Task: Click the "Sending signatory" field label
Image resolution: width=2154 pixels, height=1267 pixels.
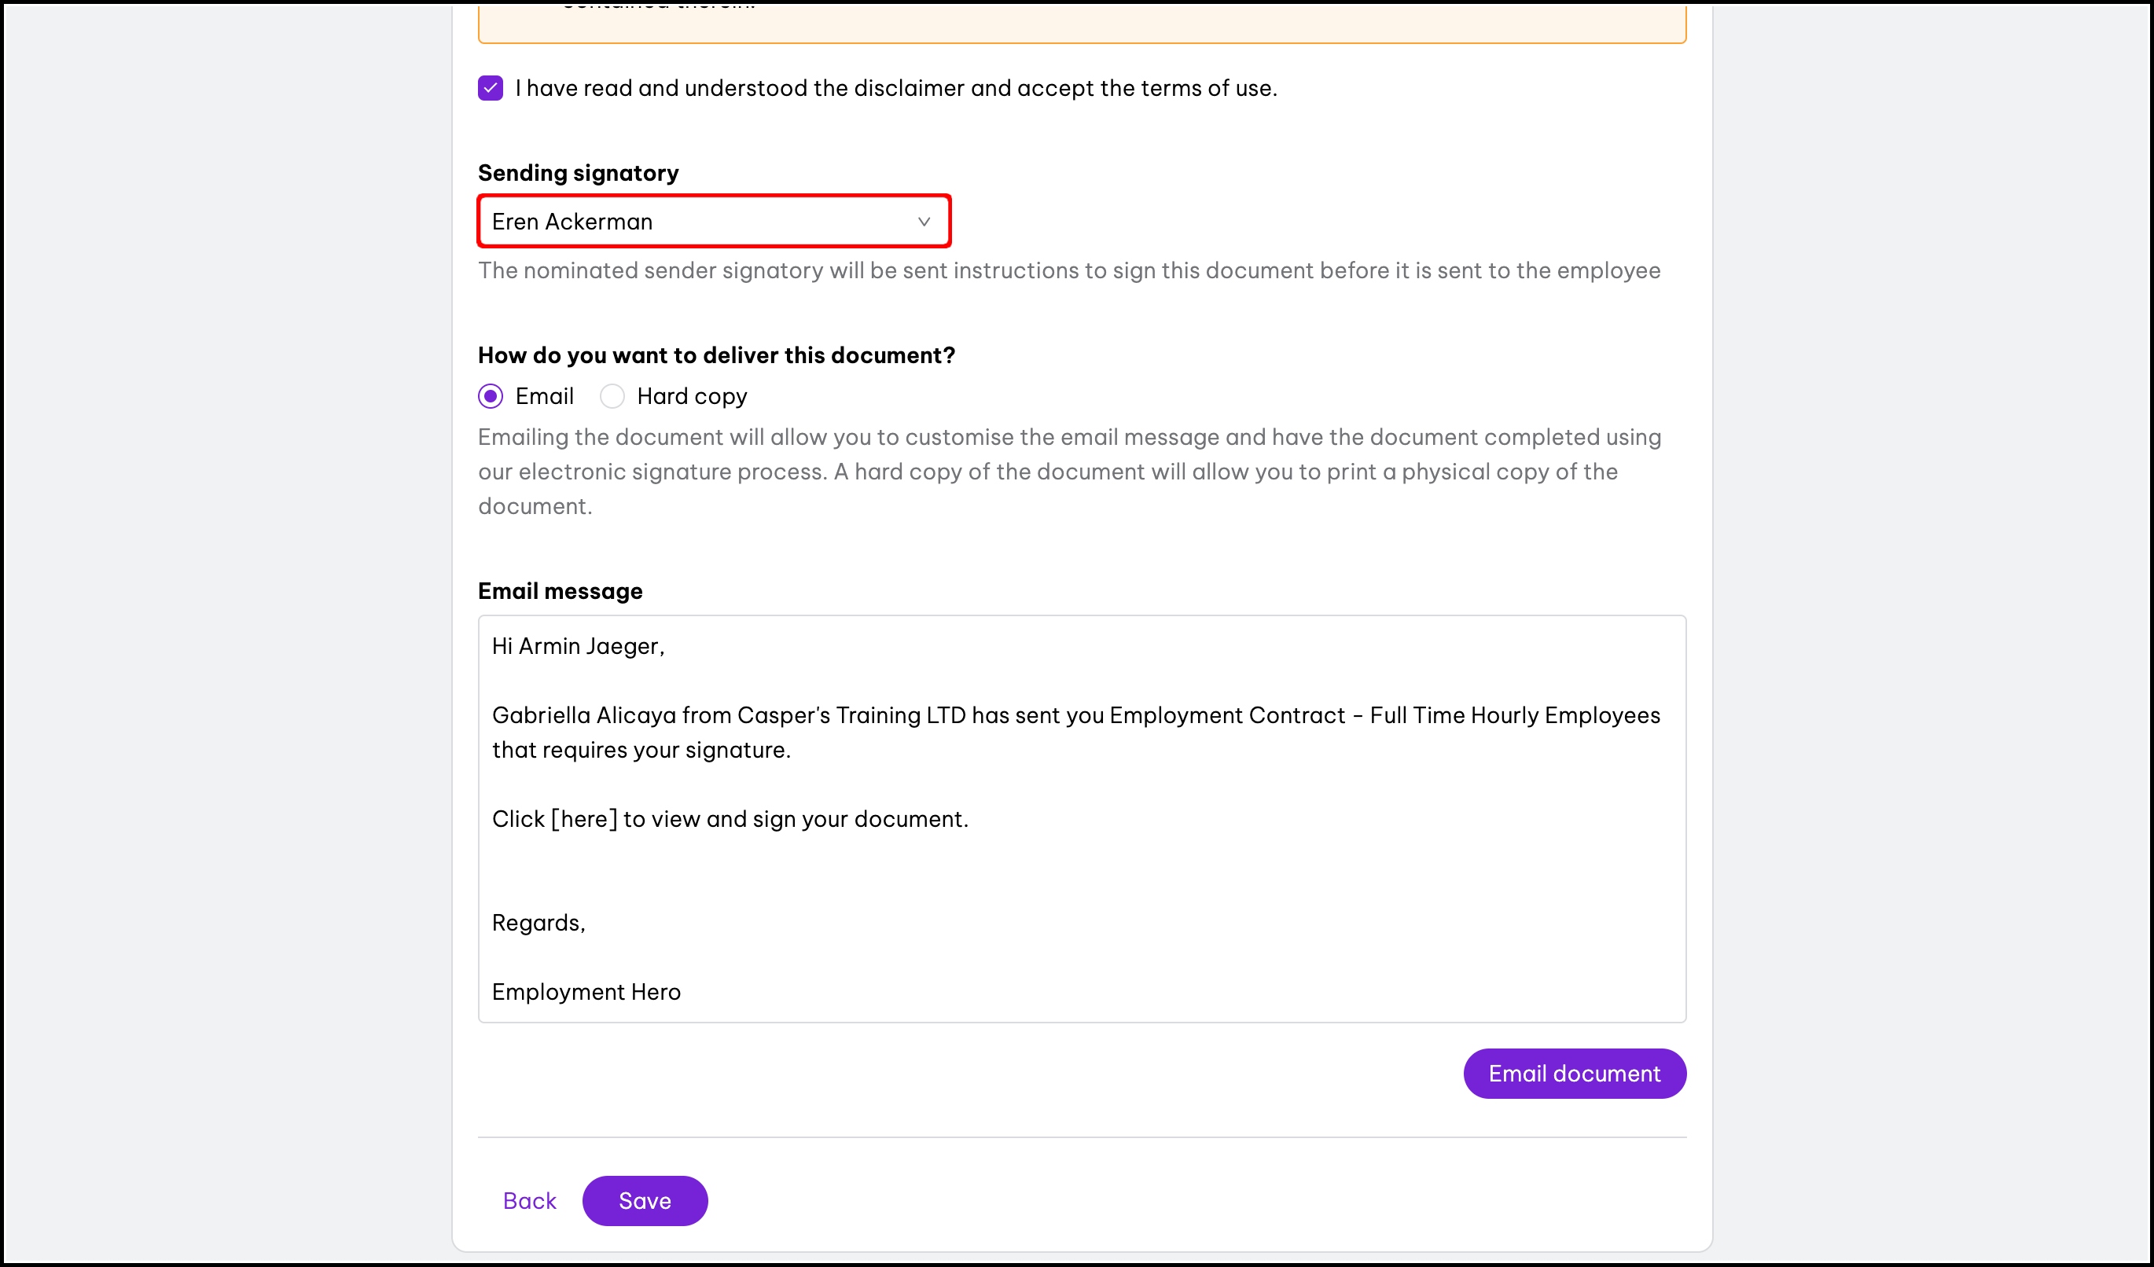Action: coord(578,173)
